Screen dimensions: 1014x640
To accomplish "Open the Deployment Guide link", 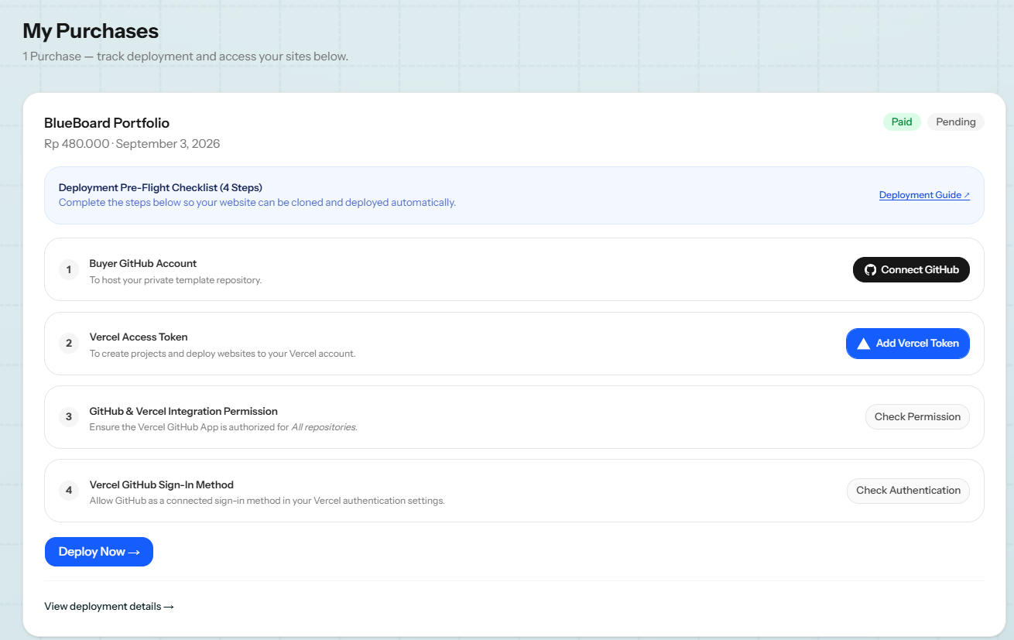I will point(924,195).
